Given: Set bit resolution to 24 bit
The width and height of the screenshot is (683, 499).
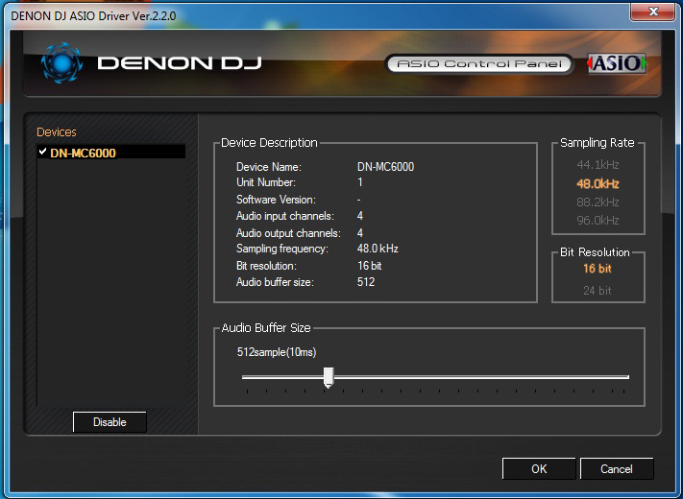Looking at the screenshot, I should (597, 290).
